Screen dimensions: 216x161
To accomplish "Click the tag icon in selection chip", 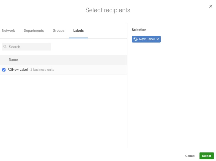I will click(x=136, y=39).
